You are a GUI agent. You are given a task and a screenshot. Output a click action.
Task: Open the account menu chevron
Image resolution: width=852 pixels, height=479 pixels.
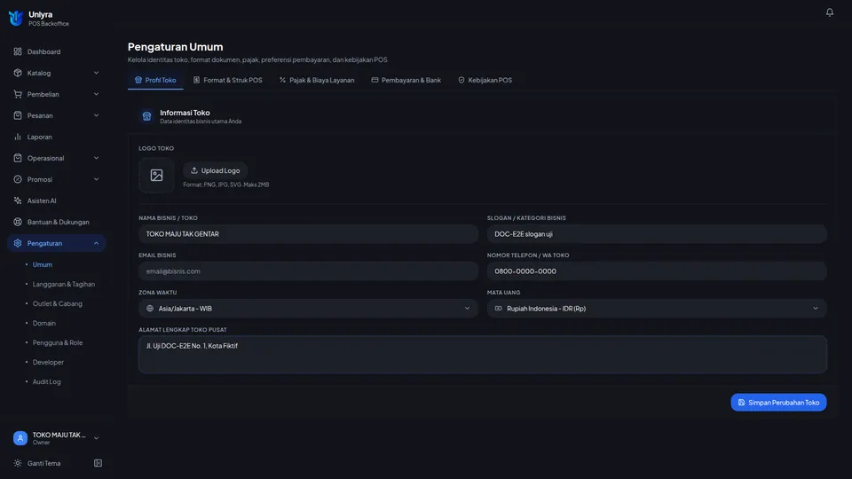[96, 438]
